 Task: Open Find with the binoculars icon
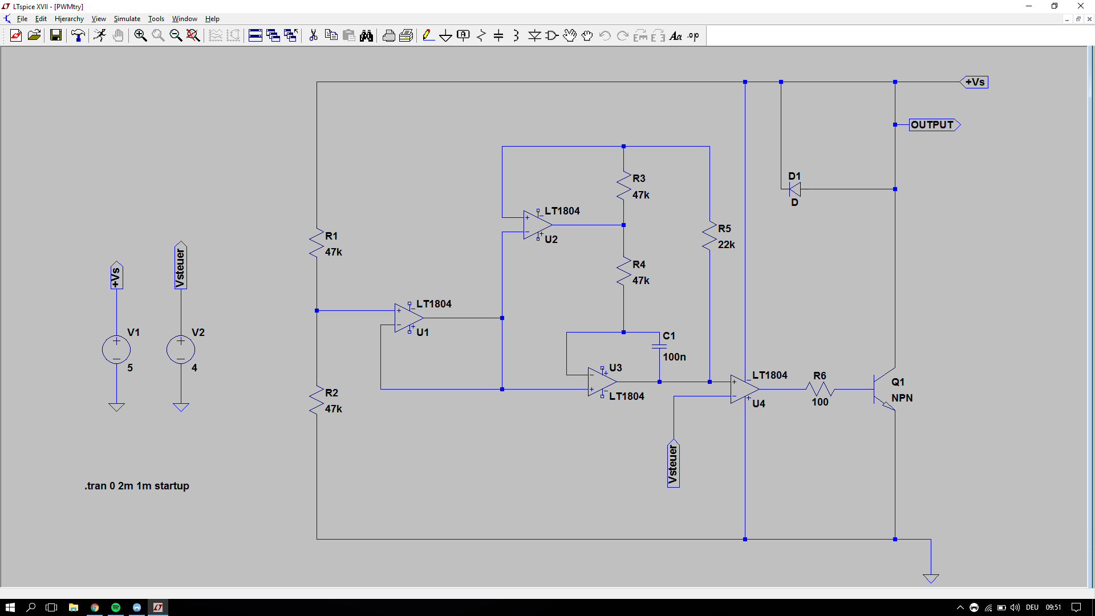[366, 35]
